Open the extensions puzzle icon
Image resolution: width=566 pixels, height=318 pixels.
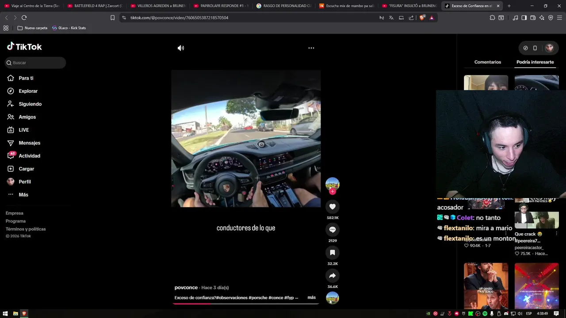(492, 18)
